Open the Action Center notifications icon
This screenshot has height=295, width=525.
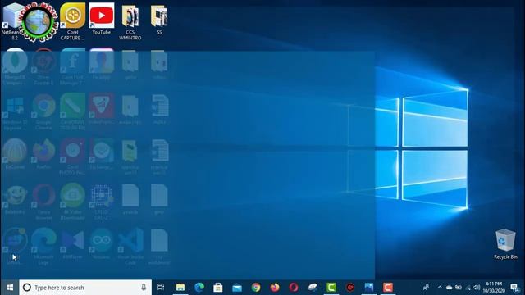pyautogui.click(x=515, y=288)
